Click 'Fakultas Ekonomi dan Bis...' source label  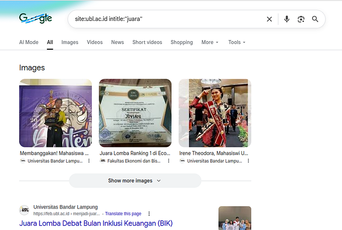coord(134,161)
